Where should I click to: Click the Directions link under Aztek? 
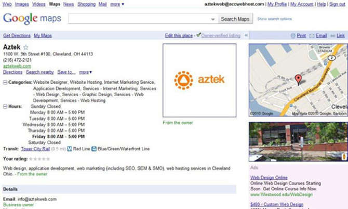click(x=12, y=72)
